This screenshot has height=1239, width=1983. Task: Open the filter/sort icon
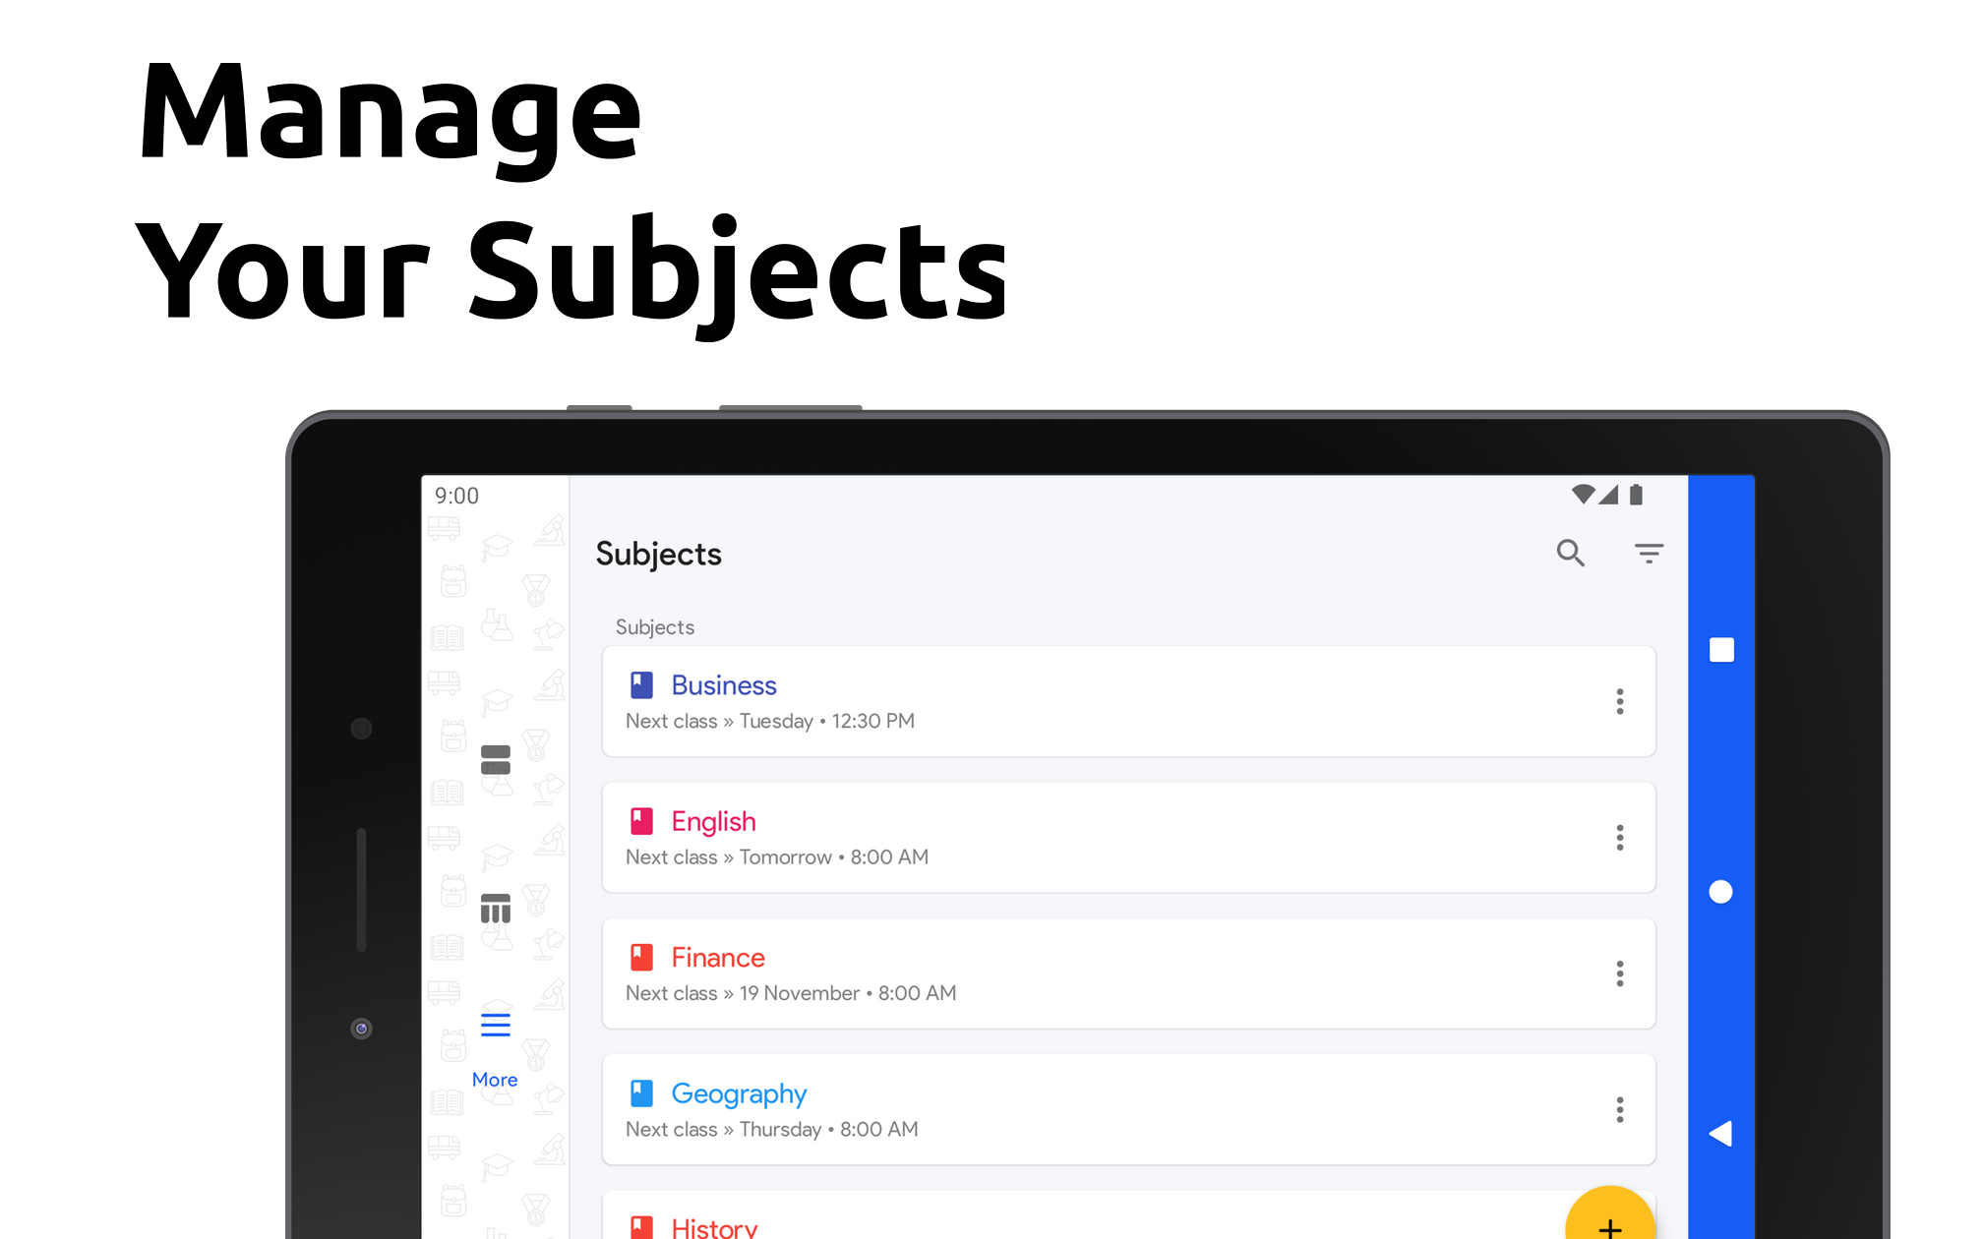1649,554
